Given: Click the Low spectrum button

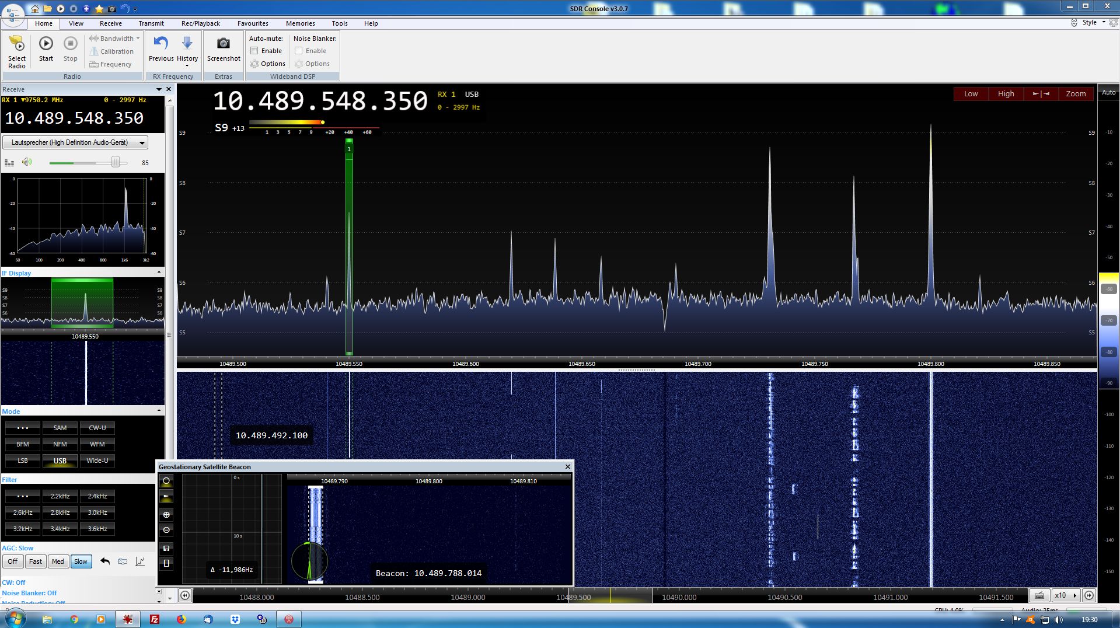Looking at the screenshot, I should (971, 93).
